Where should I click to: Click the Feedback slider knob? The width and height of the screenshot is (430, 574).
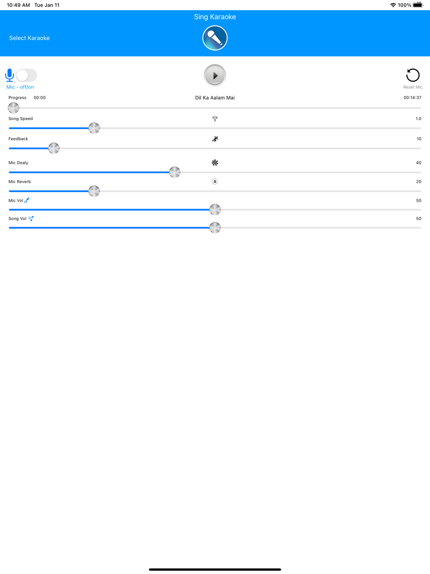pyautogui.click(x=54, y=148)
